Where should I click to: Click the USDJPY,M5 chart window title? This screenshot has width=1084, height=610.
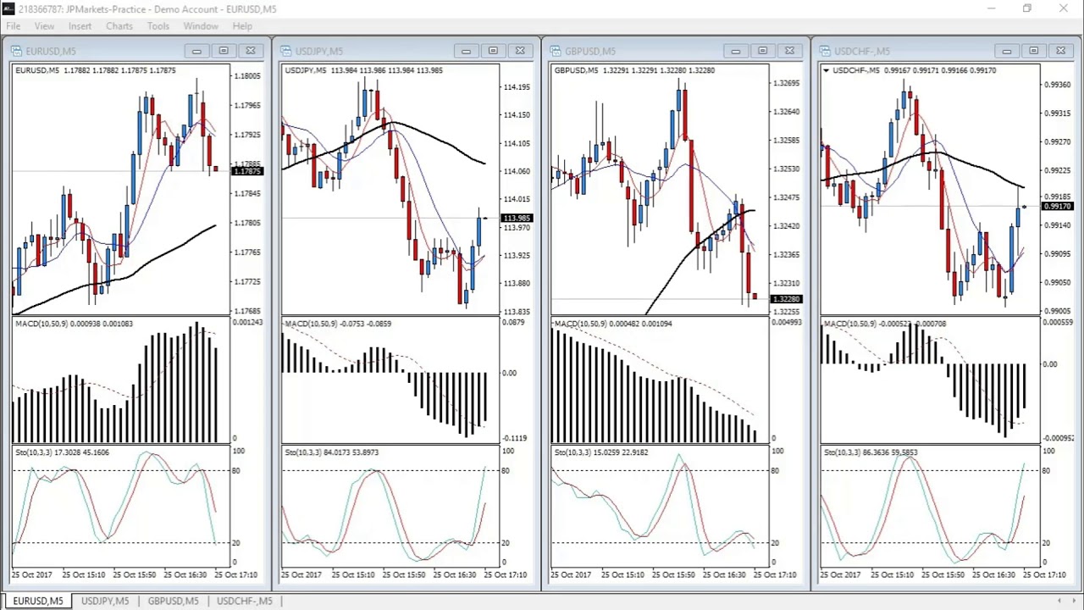coord(319,51)
